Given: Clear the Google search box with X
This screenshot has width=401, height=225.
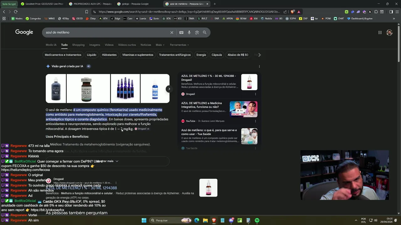Looking at the screenshot, I should click(x=172, y=32).
